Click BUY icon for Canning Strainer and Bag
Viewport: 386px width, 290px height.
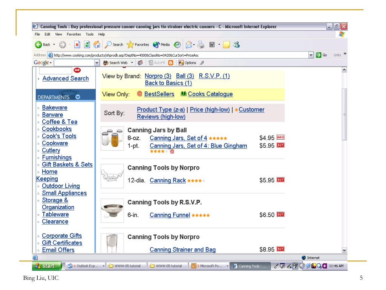(280, 249)
